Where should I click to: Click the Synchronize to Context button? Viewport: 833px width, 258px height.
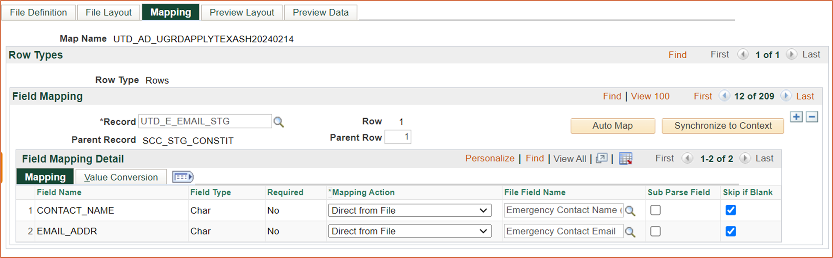pos(723,126)
